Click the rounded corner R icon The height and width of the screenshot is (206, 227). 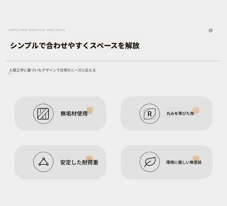click(150, 114)
